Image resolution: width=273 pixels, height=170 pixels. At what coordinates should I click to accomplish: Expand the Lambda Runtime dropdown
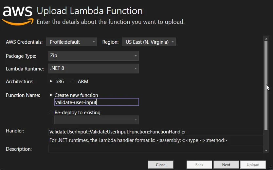click(93, 69)
